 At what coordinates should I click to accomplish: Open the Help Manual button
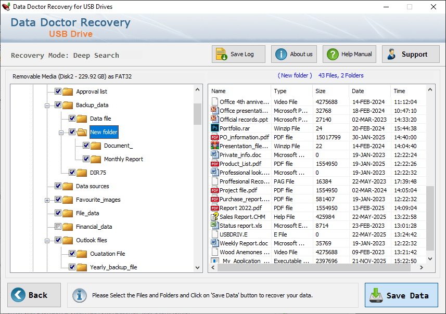click(x=349, y=54)
